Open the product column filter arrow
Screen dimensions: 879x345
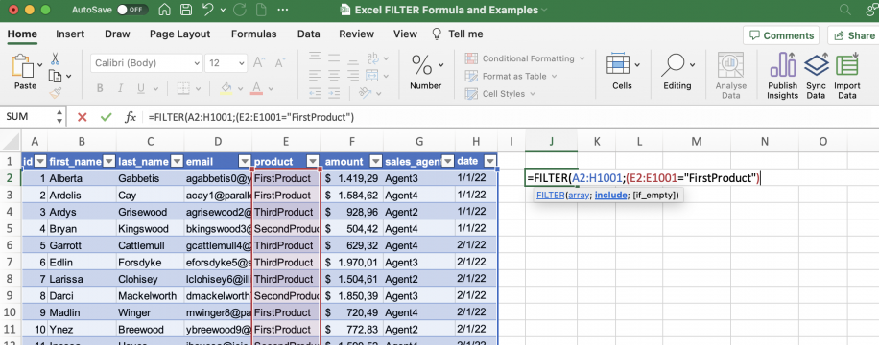tap(313, 161)
